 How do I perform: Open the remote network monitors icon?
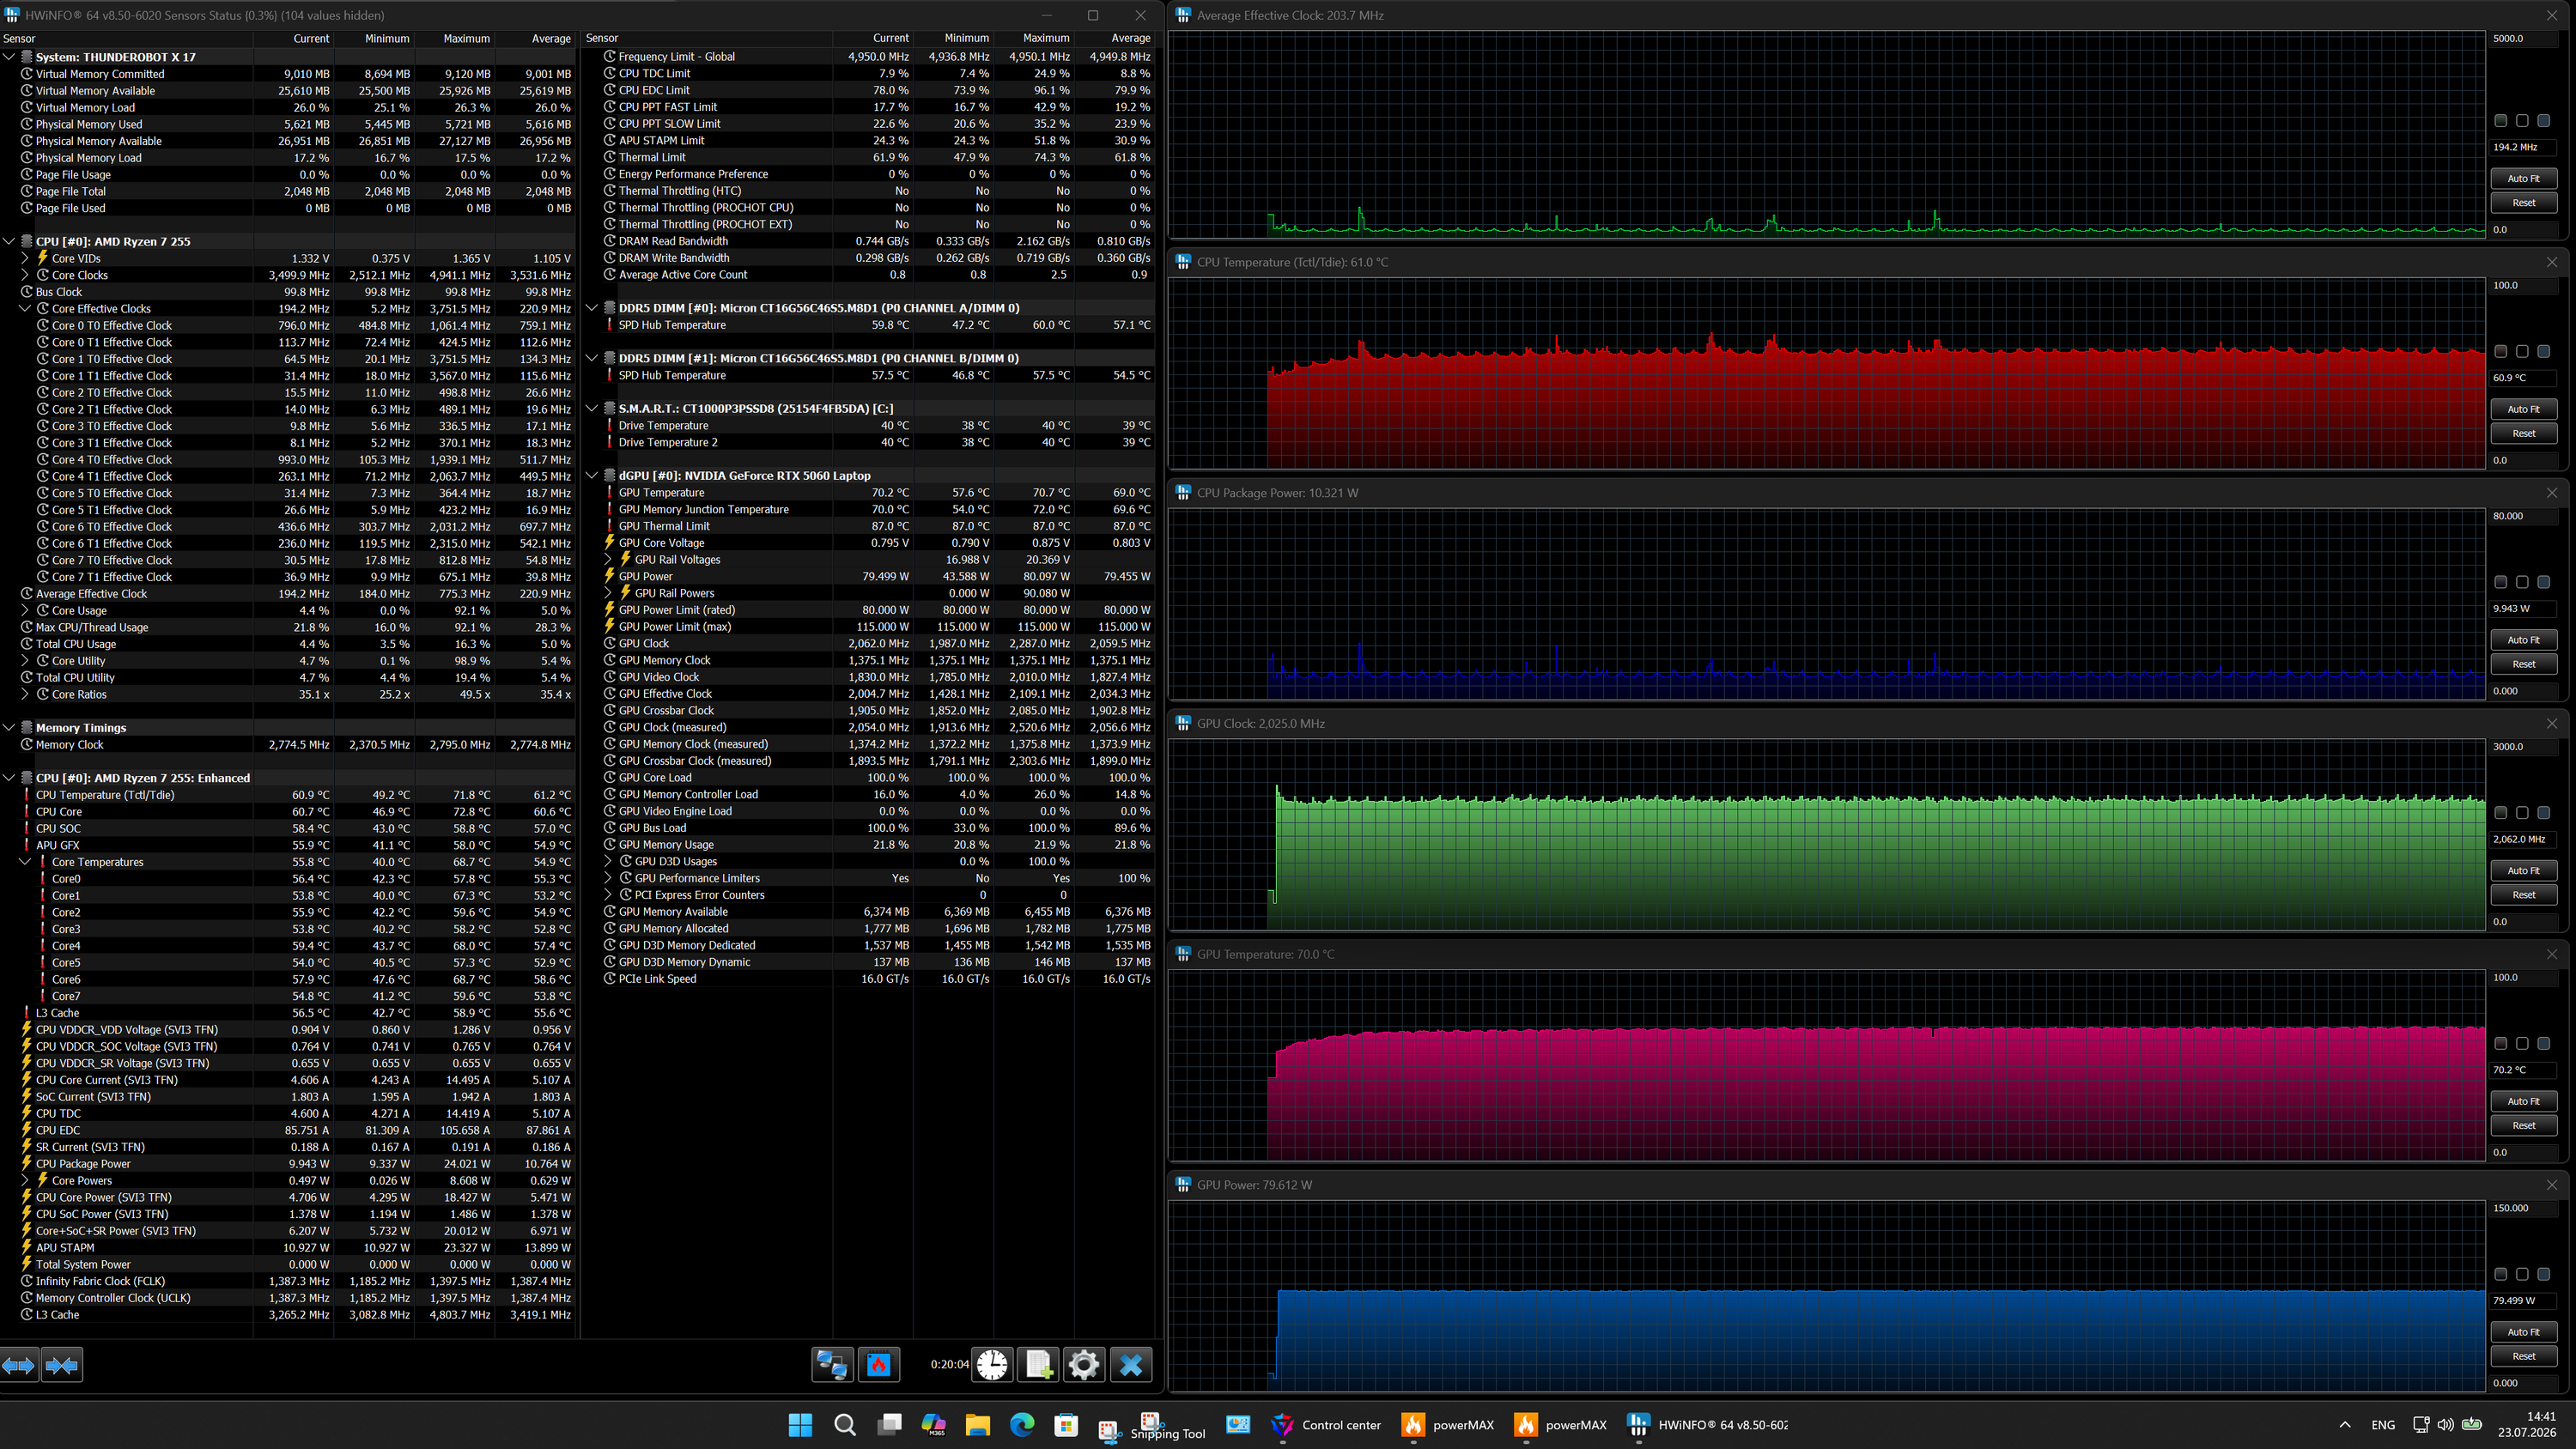(832, 1365)
